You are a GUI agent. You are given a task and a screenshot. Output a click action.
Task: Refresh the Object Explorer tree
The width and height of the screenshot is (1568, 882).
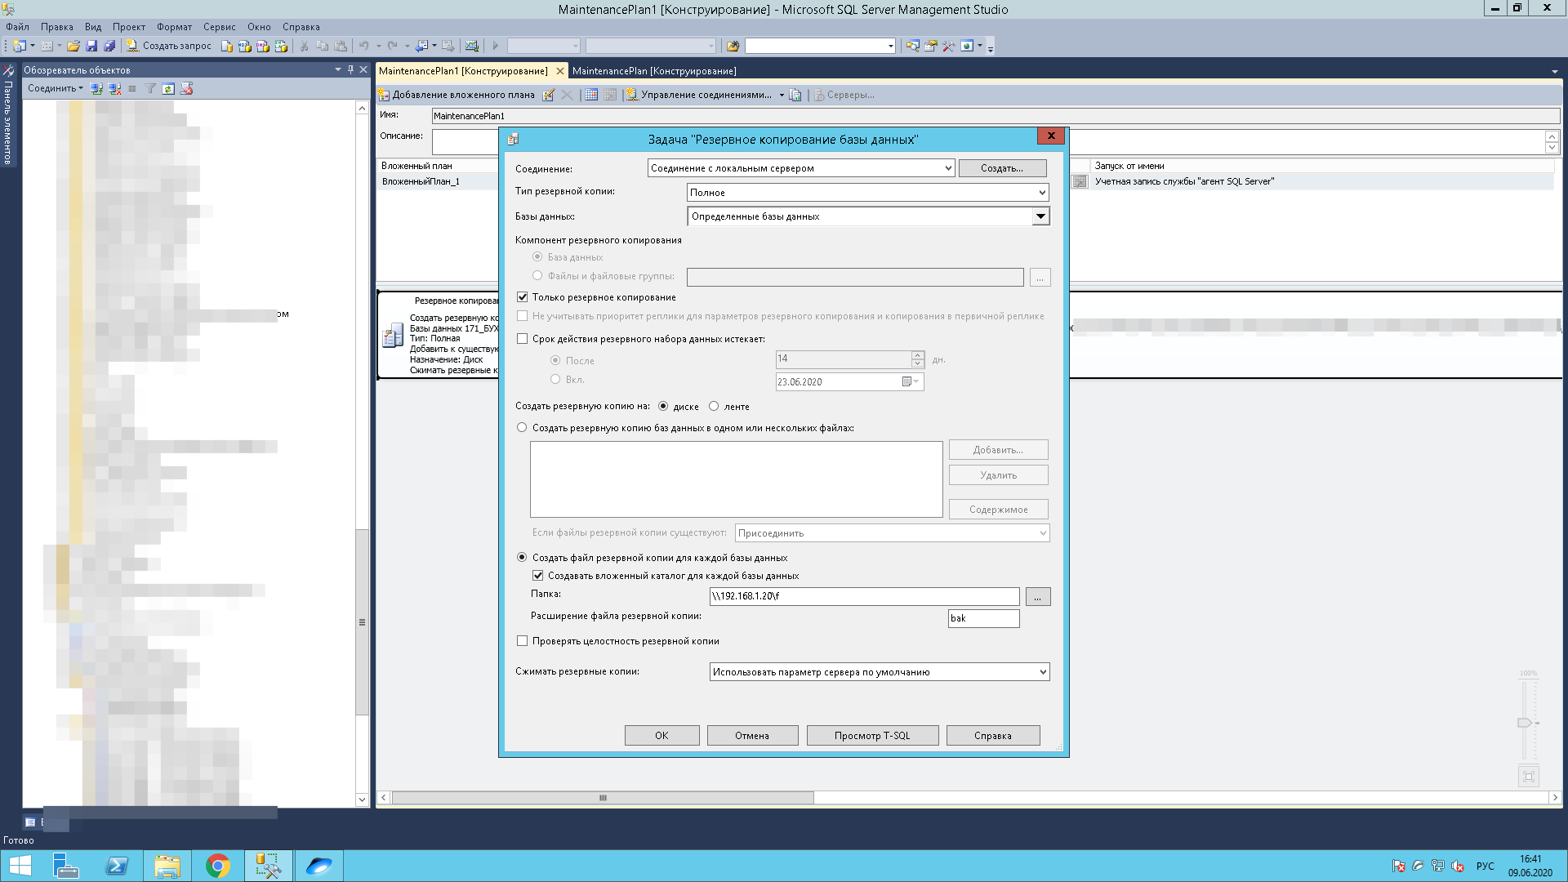(x=168, y=88)
